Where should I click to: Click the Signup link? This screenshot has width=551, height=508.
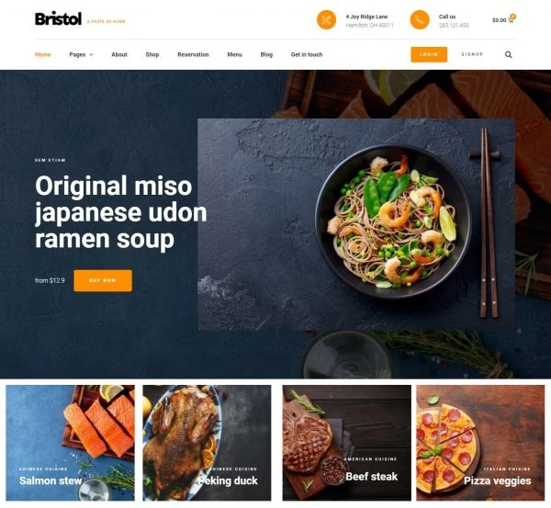472,54
